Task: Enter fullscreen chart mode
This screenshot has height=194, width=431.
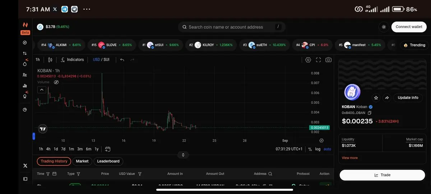Action: tap(318, 60)
